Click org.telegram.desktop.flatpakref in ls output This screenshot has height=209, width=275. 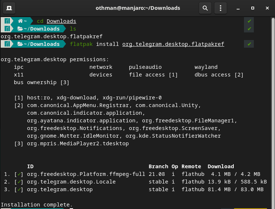[x=51, y=36]
